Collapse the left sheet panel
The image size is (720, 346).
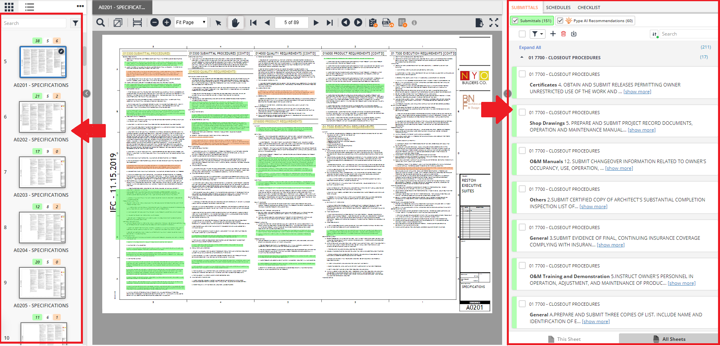(x=87, y=94)
